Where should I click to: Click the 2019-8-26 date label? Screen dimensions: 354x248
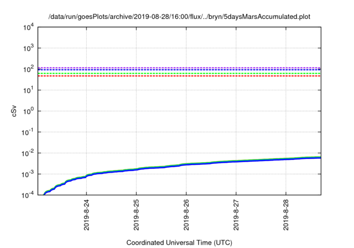coord(186,215)
